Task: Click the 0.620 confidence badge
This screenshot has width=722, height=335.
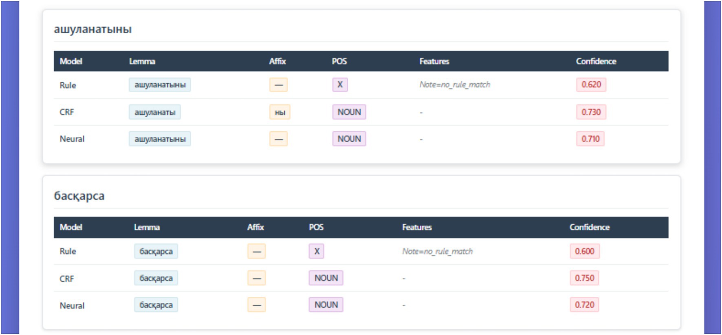Action: point(591,85)
